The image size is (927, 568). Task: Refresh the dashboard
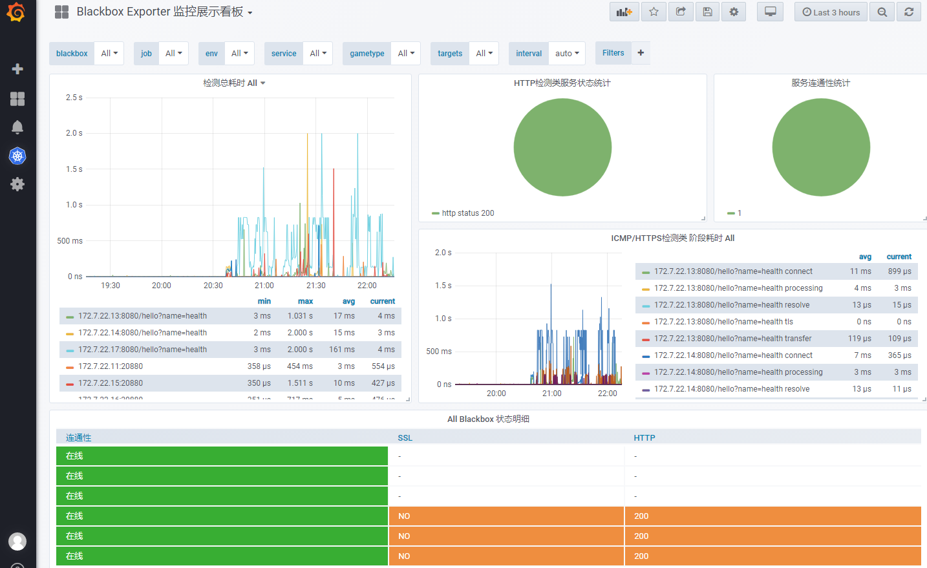click(x=908, y=12)
